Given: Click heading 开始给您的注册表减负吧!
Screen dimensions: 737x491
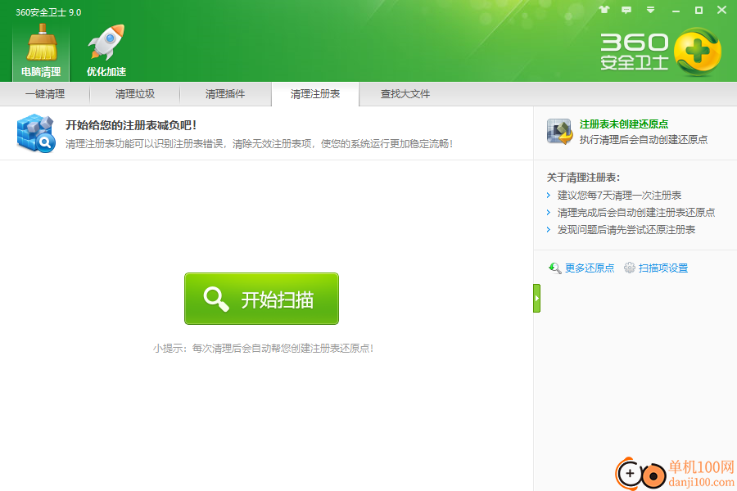Looking at the screenshot, I should click(131, 125).
